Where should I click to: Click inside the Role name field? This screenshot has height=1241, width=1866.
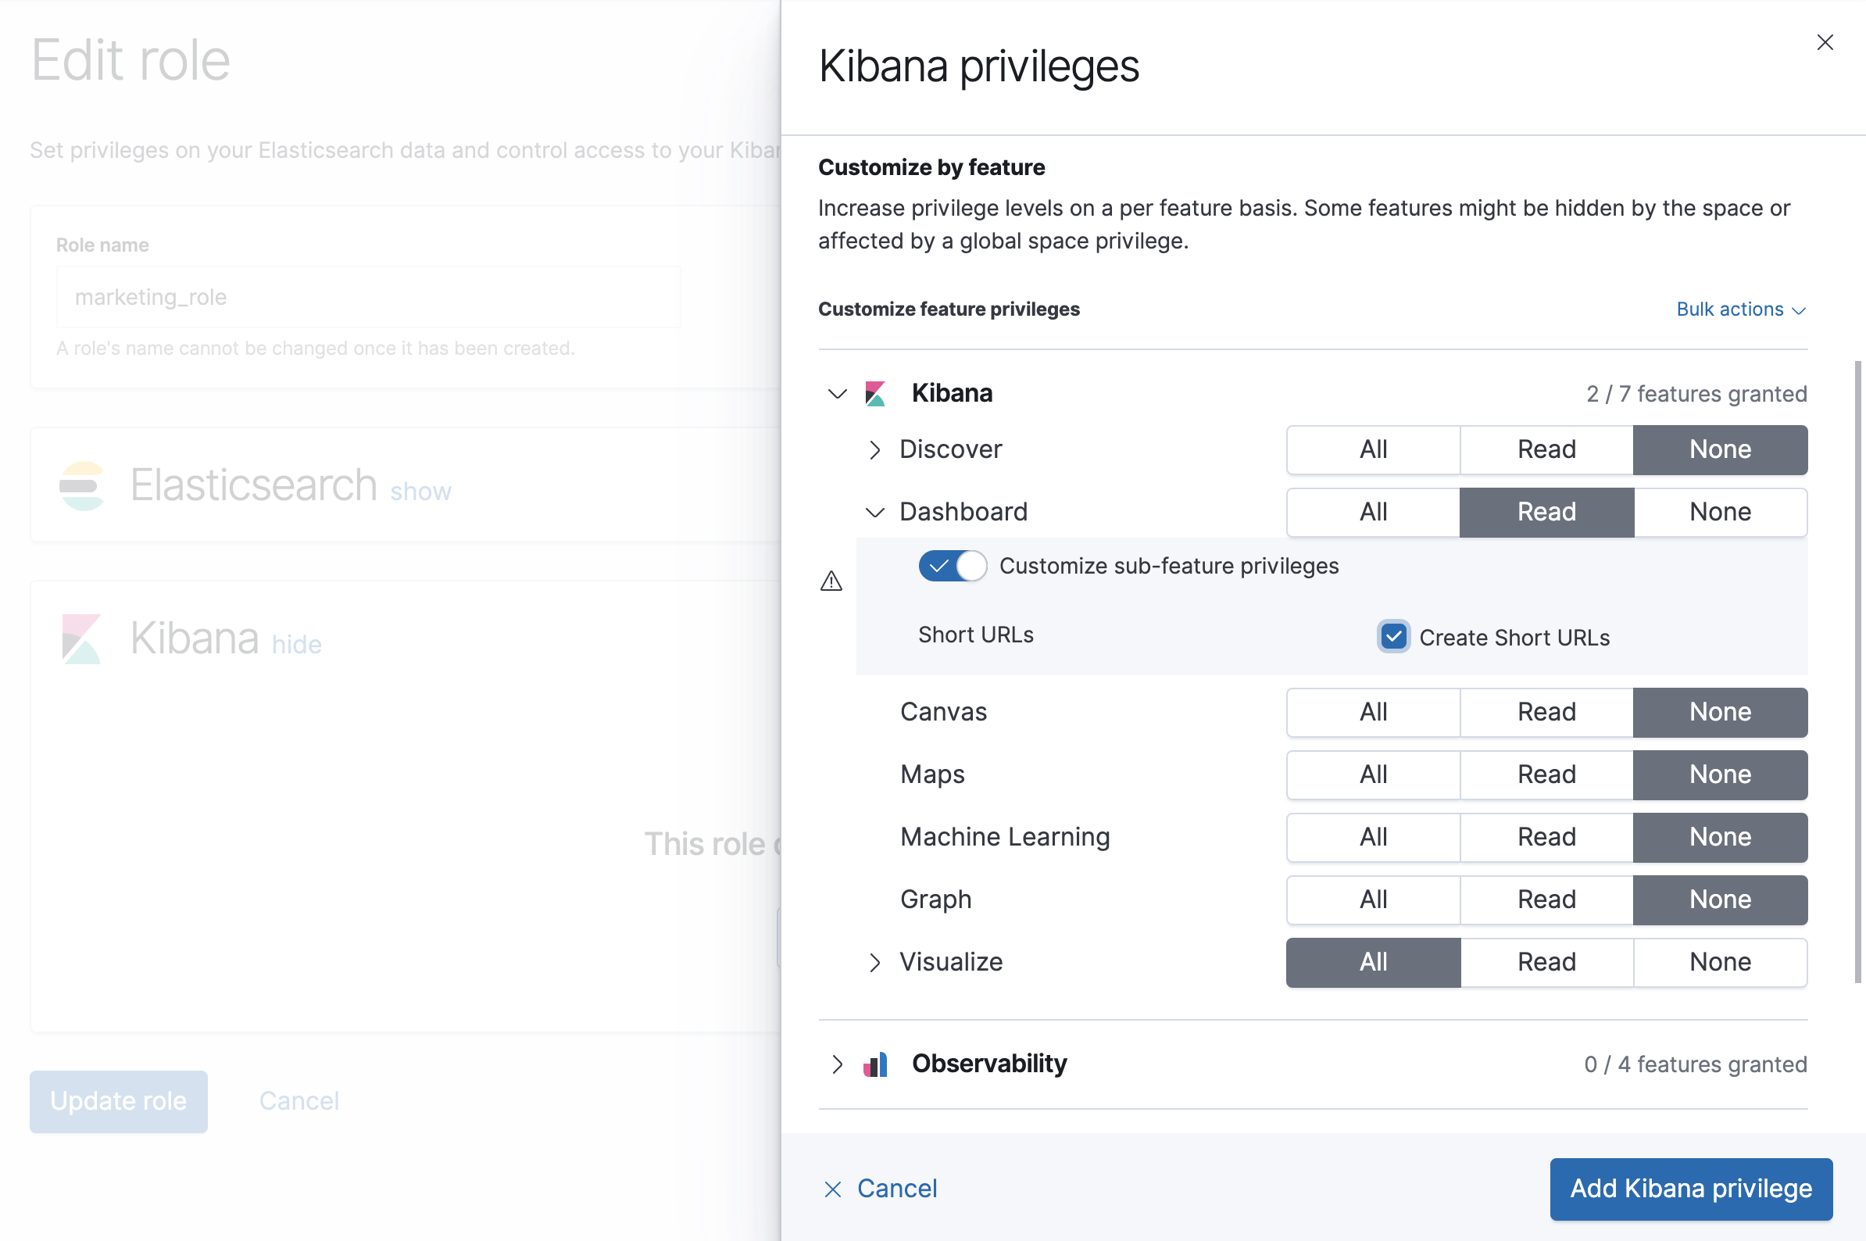367,297
